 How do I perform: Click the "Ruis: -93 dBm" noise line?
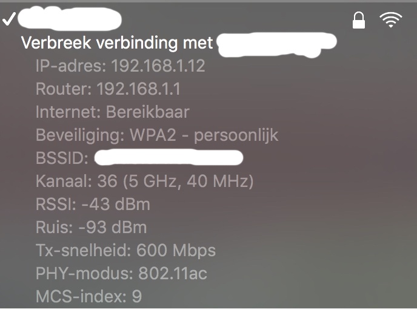coord(91,228)
